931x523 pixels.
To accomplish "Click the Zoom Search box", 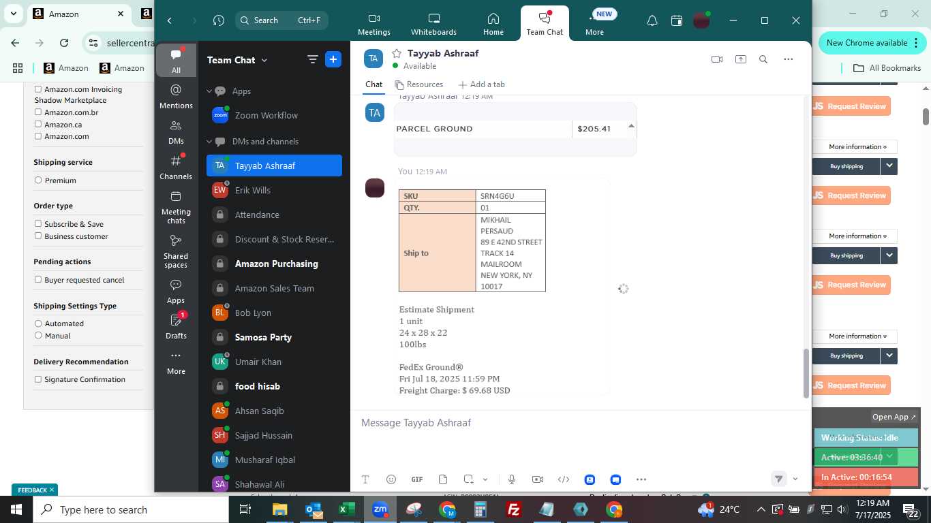I will [281, 20].
